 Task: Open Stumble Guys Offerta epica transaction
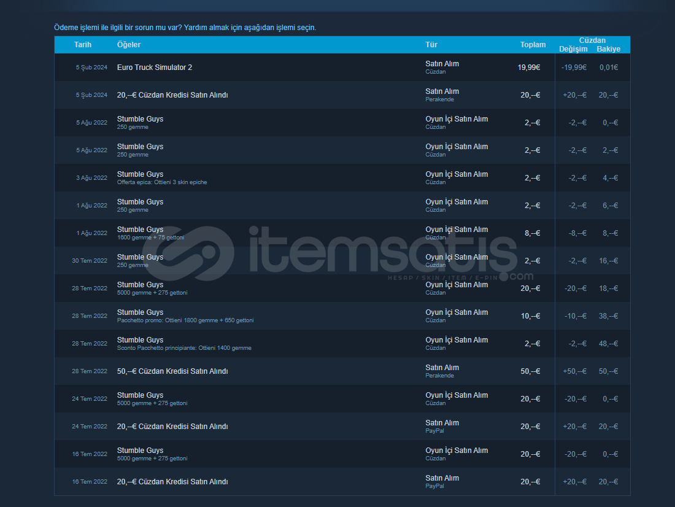point(342,178)
